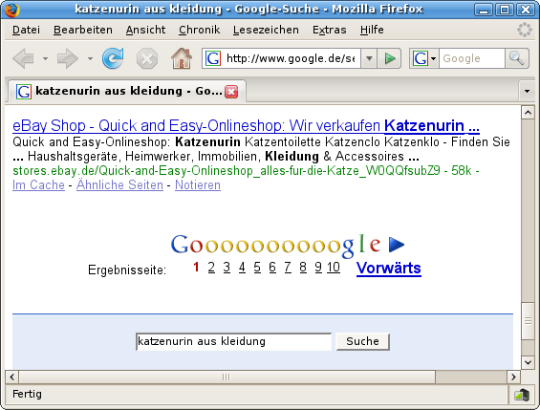Viewport: 540px width, 410px height.
Task: Open the Bearbeiten menu
Action: click(83, 30)
